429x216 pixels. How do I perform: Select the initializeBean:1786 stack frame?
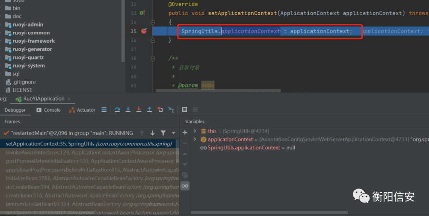pyautogui.click(x=89, y=178)
